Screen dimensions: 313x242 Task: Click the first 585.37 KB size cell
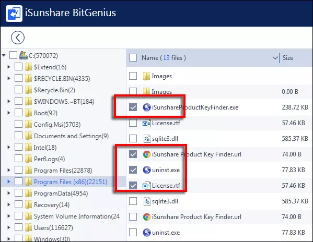(x=295, y=139)
